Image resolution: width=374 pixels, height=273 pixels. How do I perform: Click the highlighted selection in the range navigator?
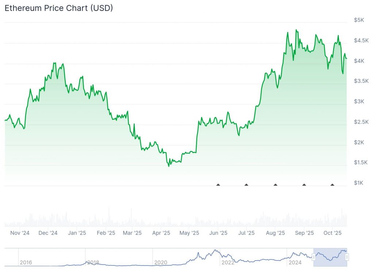[330, 257]
